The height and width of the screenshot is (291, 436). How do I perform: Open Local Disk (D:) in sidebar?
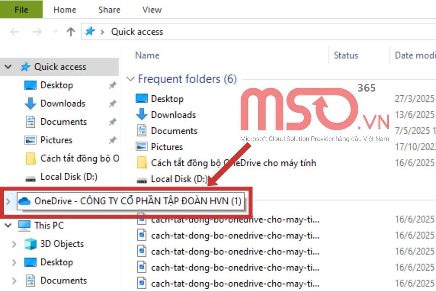[69, 177]
